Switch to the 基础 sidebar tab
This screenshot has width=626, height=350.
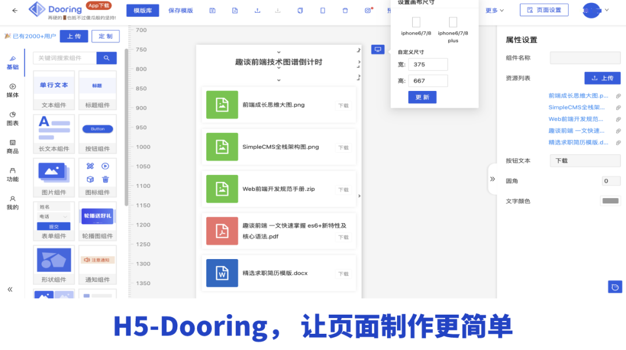tap(12, 63)
